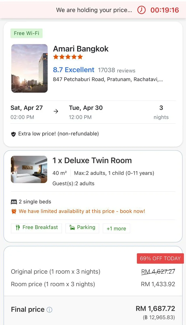
Task: Click the five-star rating stars
Action: pos(68,57)
